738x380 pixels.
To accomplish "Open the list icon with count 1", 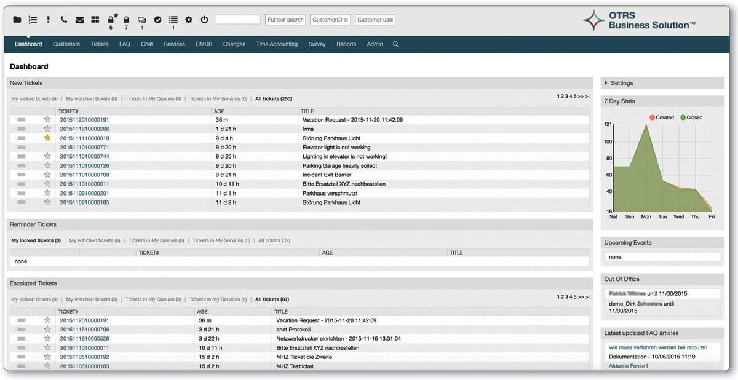I will click(173, 20).
